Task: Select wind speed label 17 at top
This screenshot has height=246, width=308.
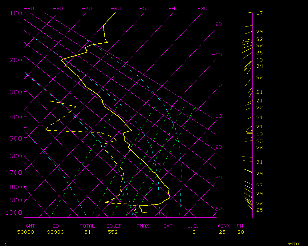Action: coord(259,13)
